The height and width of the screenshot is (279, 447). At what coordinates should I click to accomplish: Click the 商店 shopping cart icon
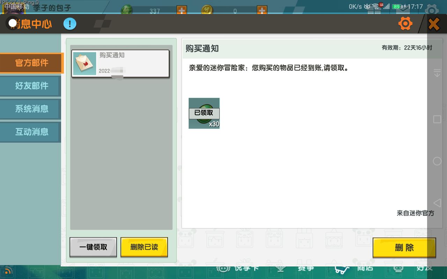click(342, 269)
